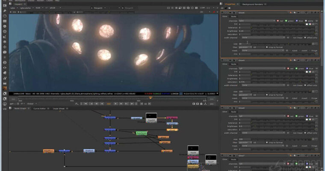The image size is (325, 171).
Task: Toggle blue channel in the brightness 0.16 Glow
Action: click(297, 21)
